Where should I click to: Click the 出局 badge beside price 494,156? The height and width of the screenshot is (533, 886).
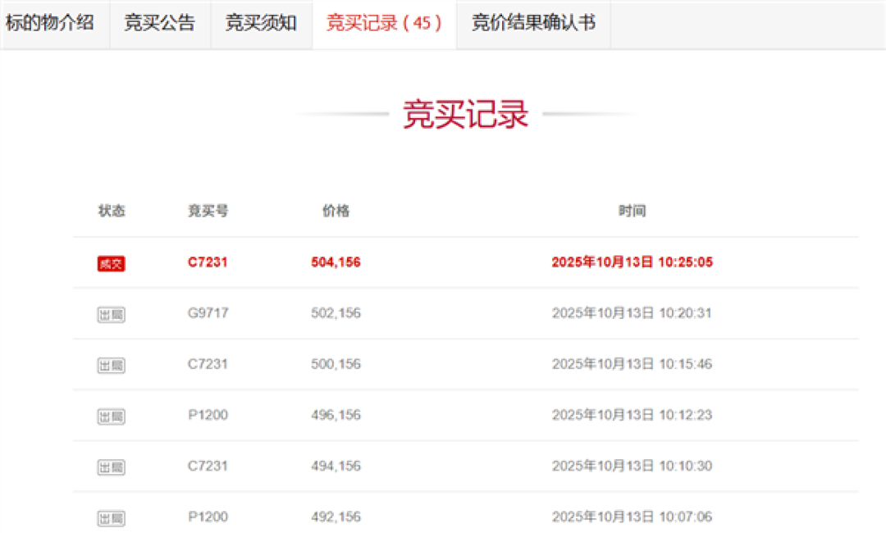pyautogui.click(x=111, y=467)
